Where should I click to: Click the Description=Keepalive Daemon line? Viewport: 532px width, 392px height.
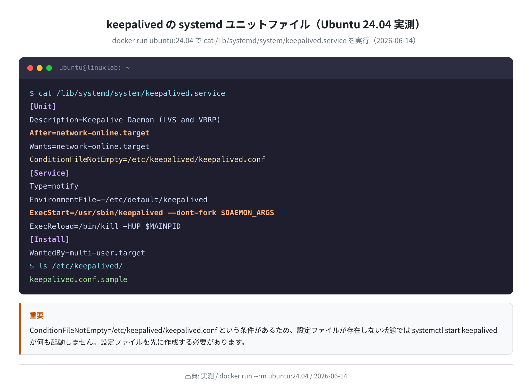125,120
